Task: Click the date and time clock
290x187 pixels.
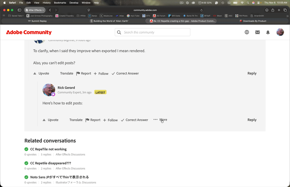Action: click(x=275, y=3)
